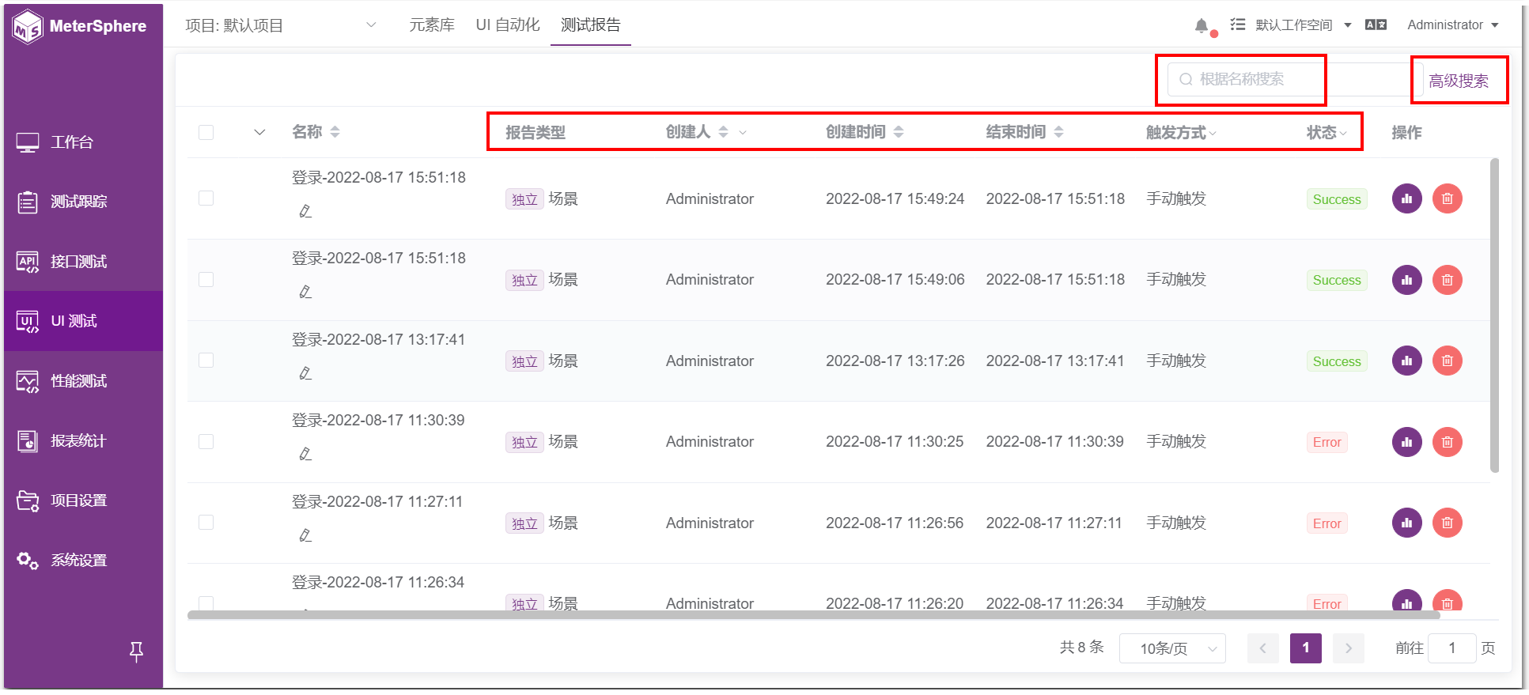This screenshot has height=695, width=1529.
Task: View report statistics for the 13:17:41 login report
Action: (x=1406, y=361)
